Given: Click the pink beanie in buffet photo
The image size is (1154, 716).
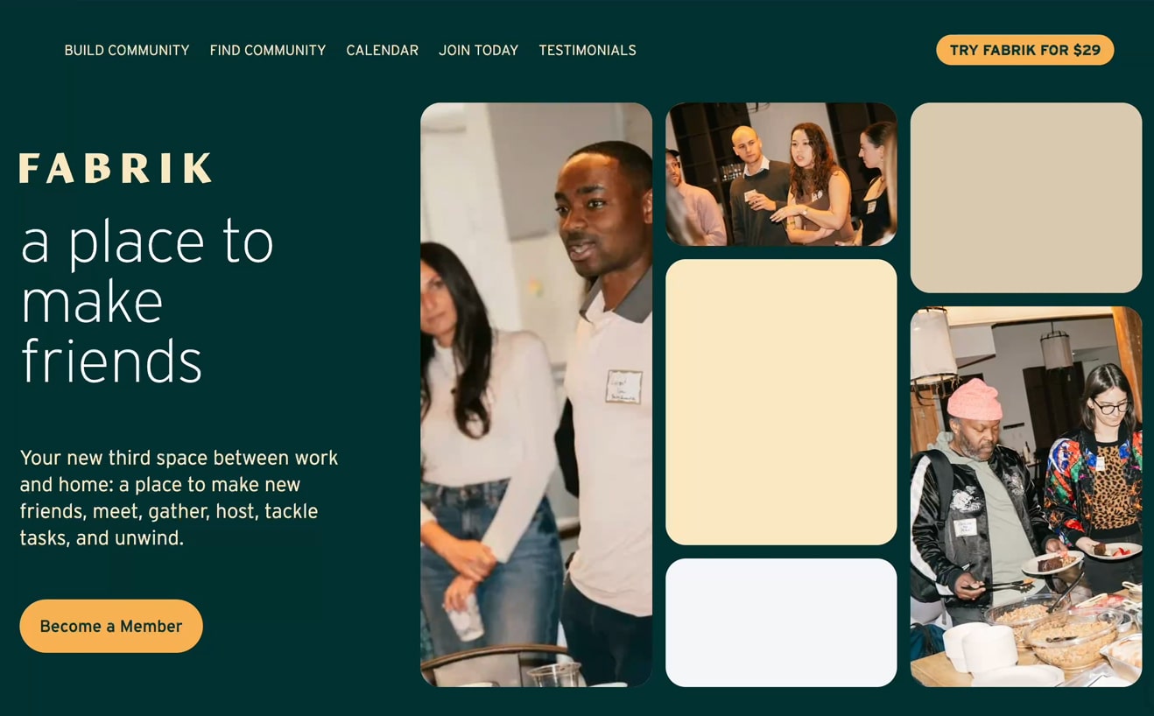Looking at the screenshot, I should pos(975,400).
